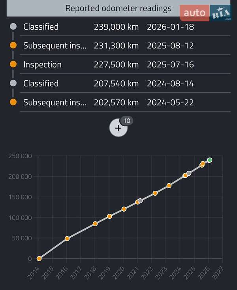Viewport: 237px width, 290px height.
Task: Click the chart point at 2019
Action: pyautogui.click(x=109, y=216)
